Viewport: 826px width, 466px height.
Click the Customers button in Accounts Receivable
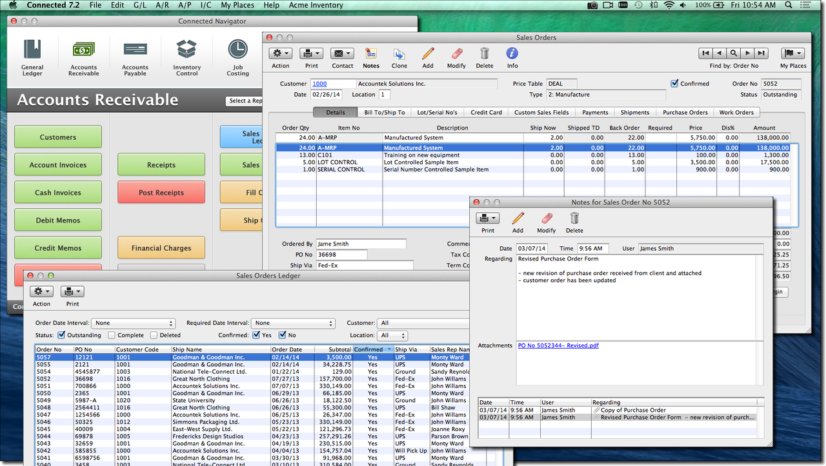coord(58,137)
